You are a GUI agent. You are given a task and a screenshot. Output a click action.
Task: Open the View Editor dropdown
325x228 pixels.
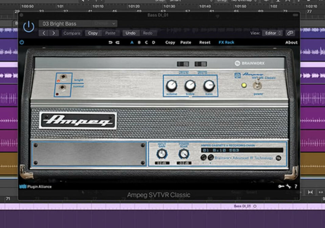pos(273,33)
